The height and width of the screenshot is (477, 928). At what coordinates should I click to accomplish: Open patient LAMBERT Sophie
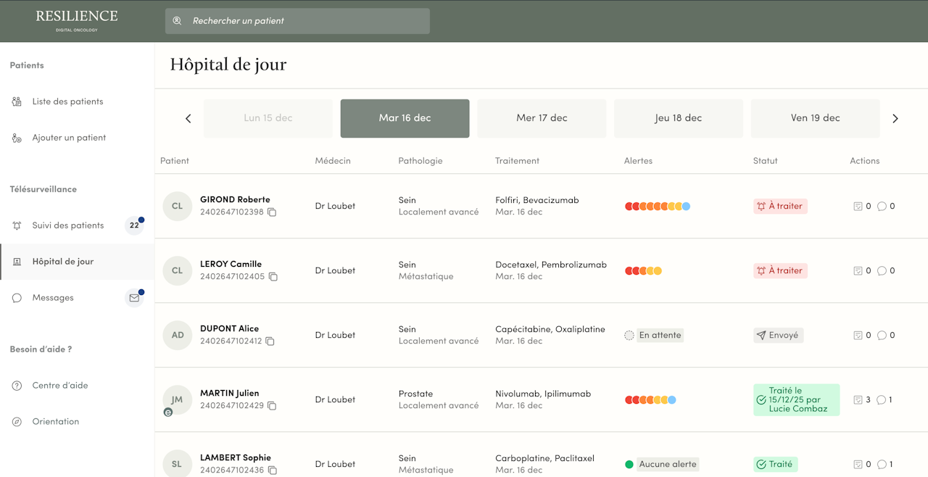click(x=236, y=457)
